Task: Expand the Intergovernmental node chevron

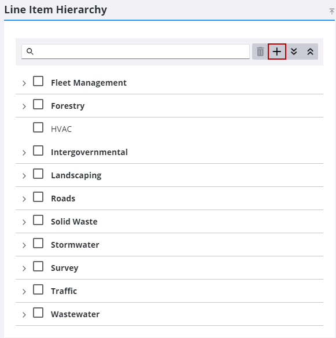Action: tap(24, 153)
